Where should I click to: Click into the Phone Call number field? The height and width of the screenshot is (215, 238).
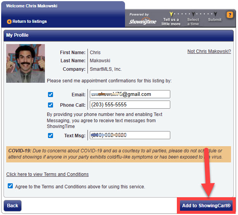[x=130, y=105]
